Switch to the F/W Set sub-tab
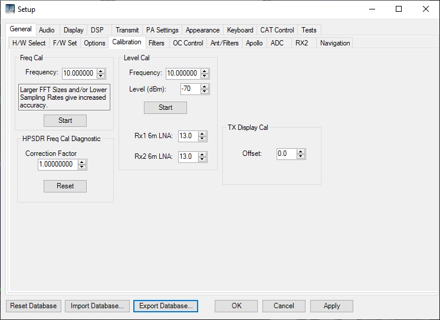The height and width of the screenshot is (320, 440). [65, 43]
